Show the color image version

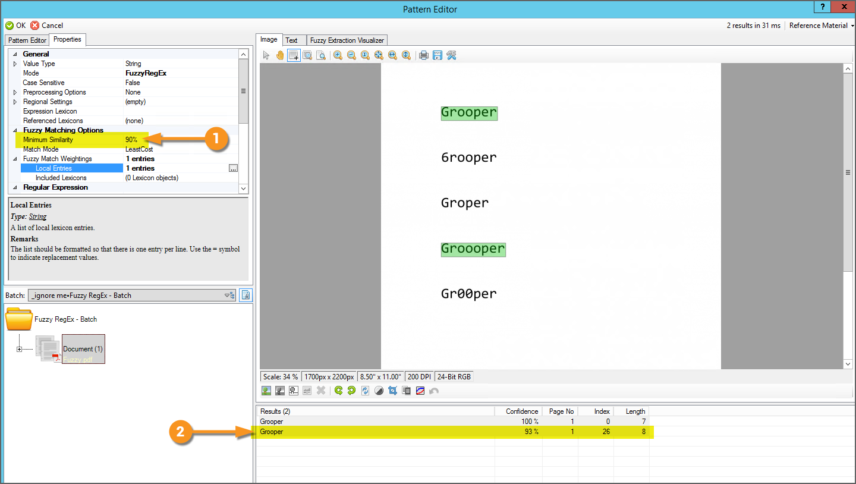[266, 391]
